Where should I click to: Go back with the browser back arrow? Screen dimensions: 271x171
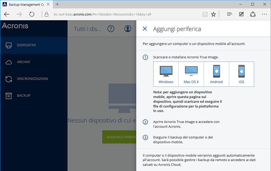coord(7,14)
